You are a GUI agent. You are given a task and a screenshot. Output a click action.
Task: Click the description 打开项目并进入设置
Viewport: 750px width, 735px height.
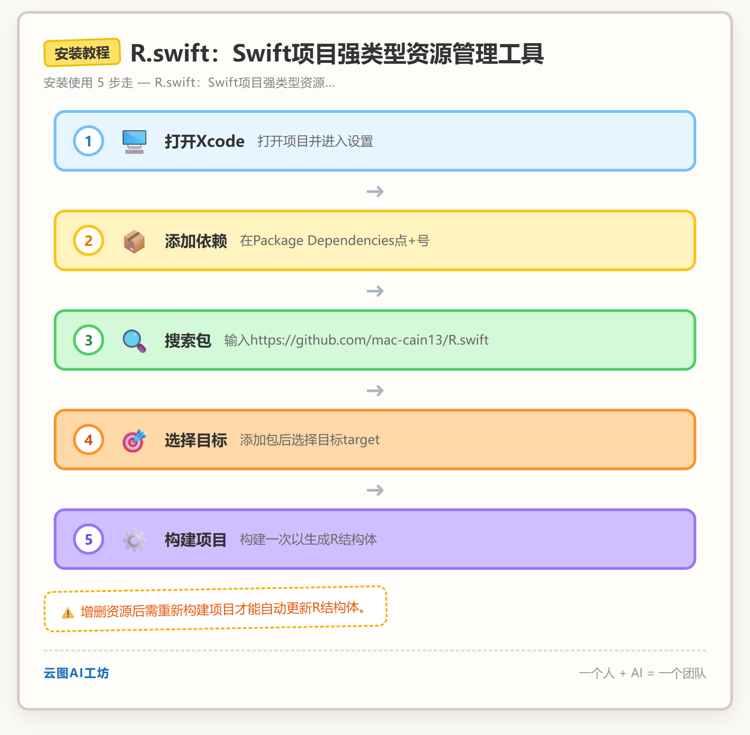tap(315, 141)
